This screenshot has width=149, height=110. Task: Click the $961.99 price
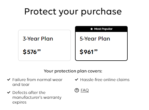[89, 52]
